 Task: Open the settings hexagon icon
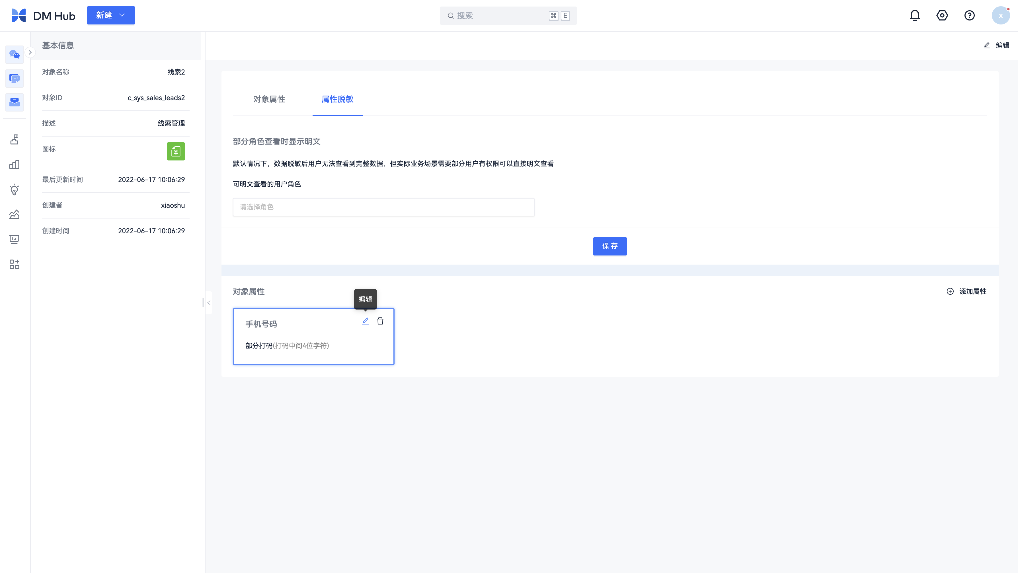point(942,15)
